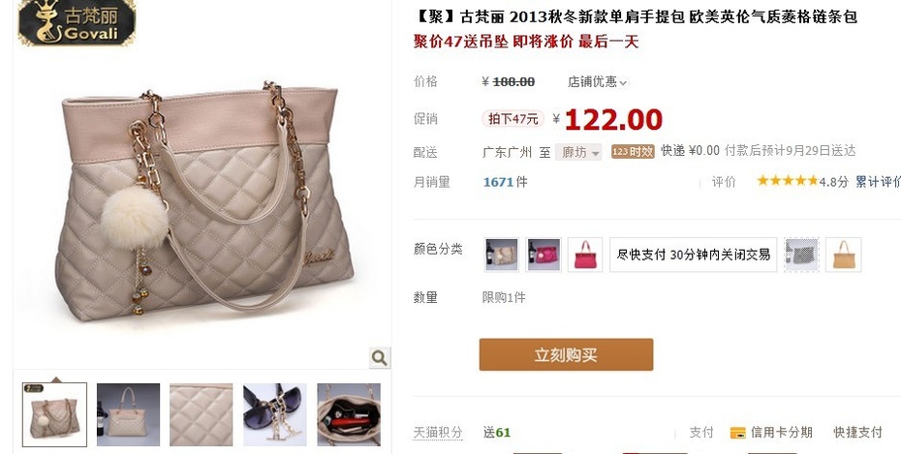Select the rose-red bag with bottle swatch

(544, 255)
